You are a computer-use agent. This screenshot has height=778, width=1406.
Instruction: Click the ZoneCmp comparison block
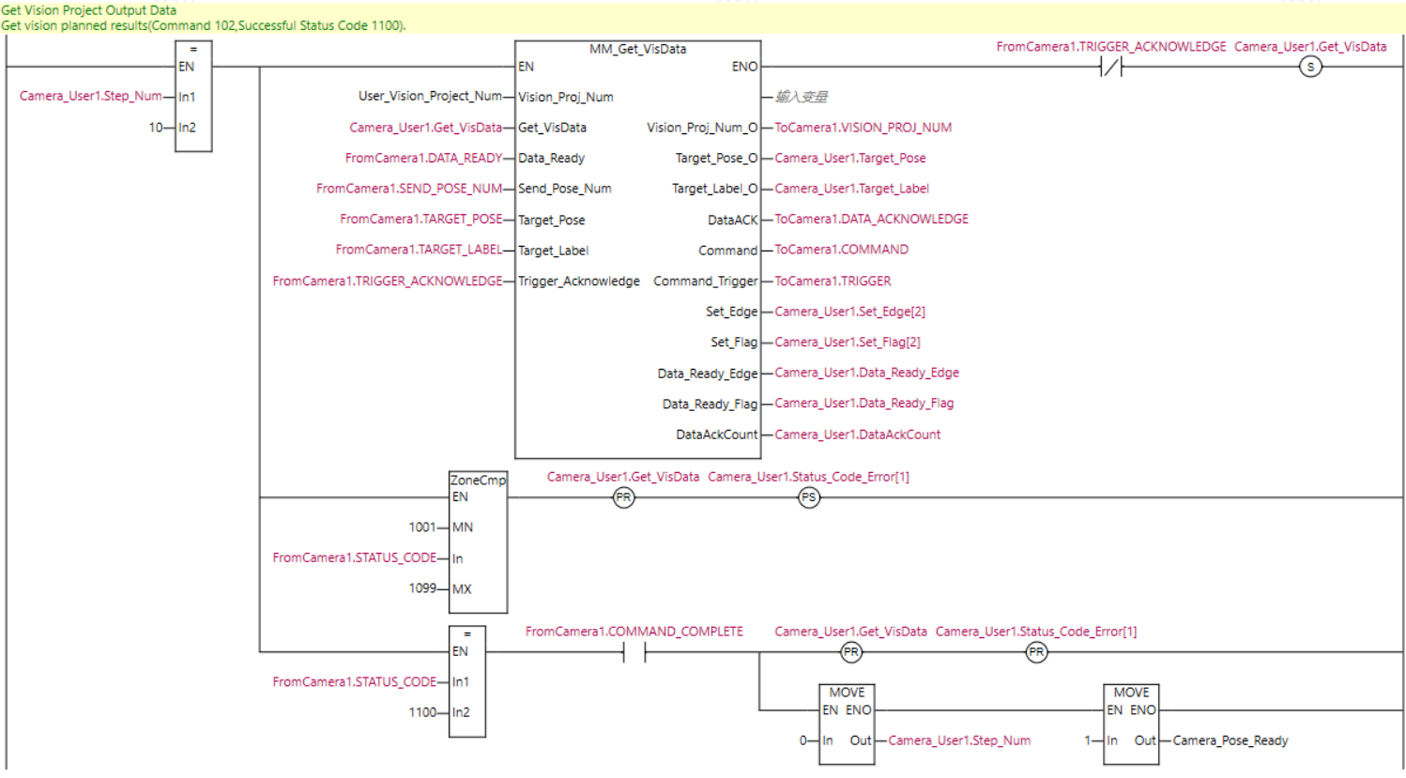478,540
